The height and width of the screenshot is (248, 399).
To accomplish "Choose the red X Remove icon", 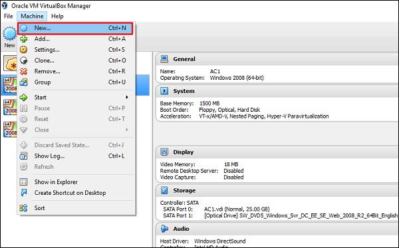I will coord(24,72).
